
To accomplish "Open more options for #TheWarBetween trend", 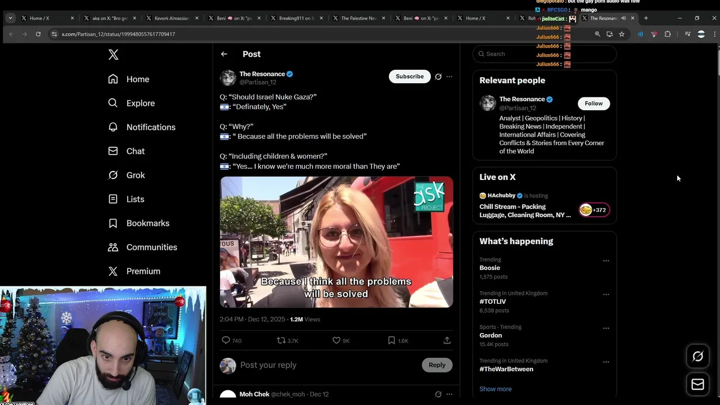I will point(606,362).
